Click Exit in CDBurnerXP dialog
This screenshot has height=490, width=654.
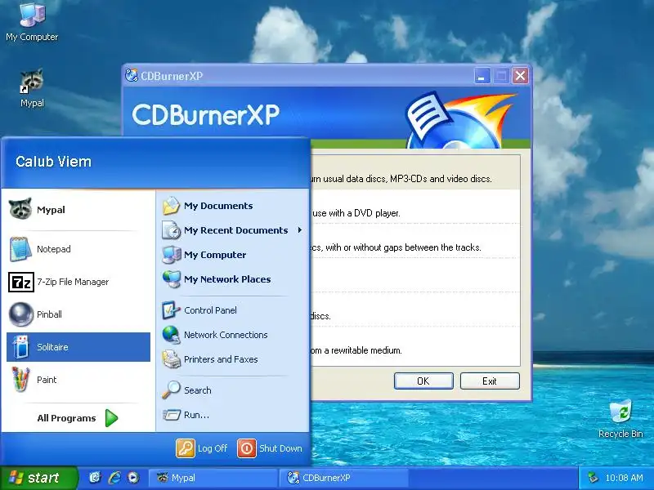pyautogui.click(x=490, y=381)
